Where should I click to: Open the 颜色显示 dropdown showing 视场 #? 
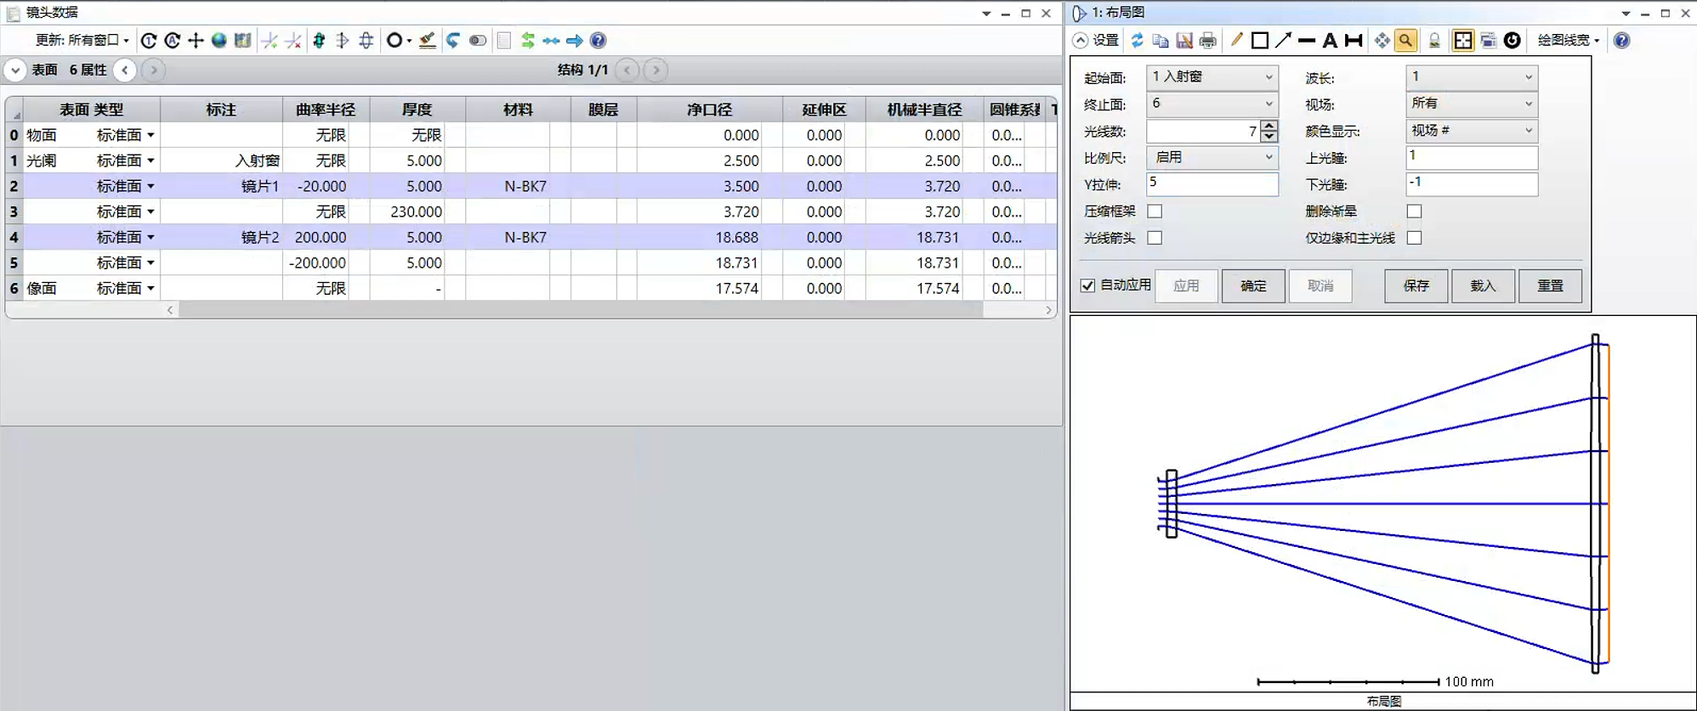point(1472,131)
